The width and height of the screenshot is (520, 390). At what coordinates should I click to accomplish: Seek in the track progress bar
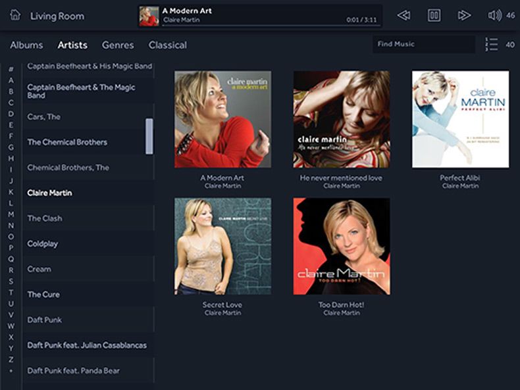(x=270, y=25)
